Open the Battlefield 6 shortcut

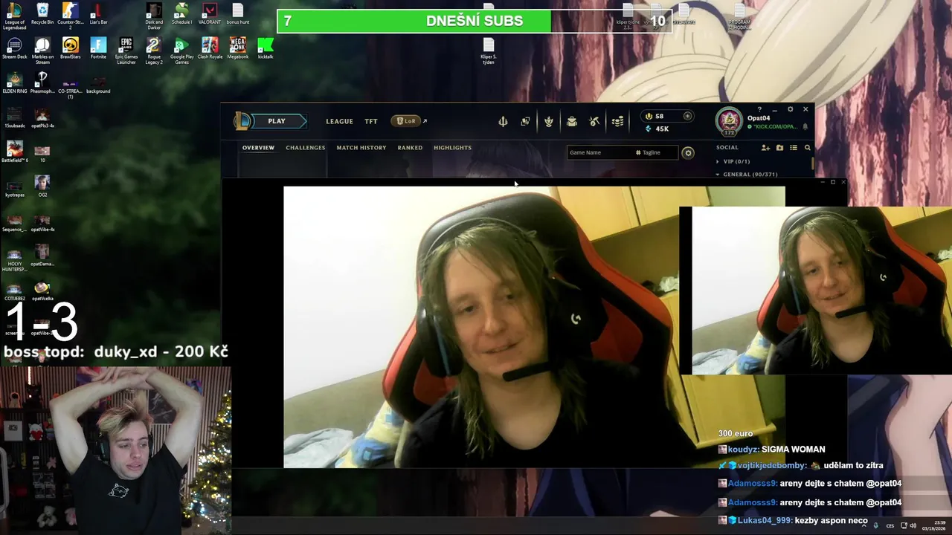point(14,152)
